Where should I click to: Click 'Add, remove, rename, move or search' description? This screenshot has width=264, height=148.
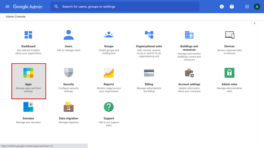149,53
